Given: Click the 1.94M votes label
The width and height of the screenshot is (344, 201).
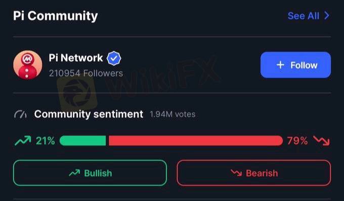Looking at the screenshot, I should tap(173, 114).
